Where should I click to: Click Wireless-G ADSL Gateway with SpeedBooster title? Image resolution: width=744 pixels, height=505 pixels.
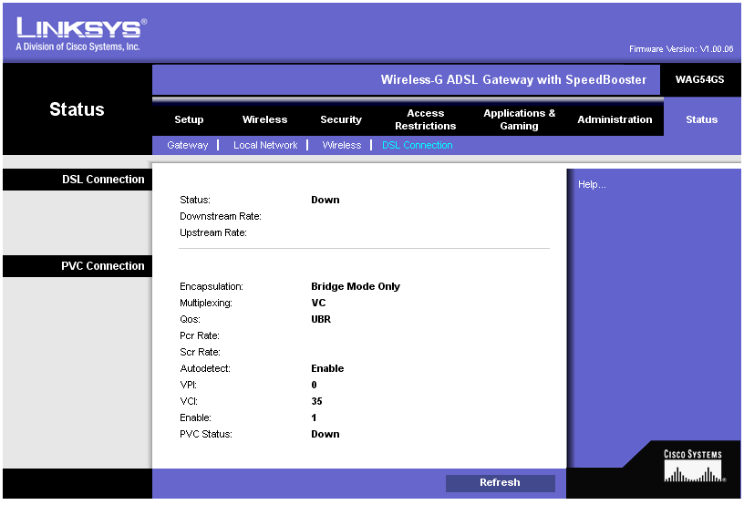point(513,79)
